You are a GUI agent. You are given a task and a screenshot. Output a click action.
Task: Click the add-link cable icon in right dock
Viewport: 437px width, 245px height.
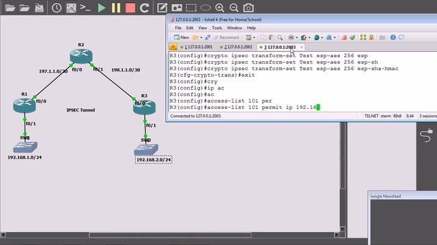427,135
